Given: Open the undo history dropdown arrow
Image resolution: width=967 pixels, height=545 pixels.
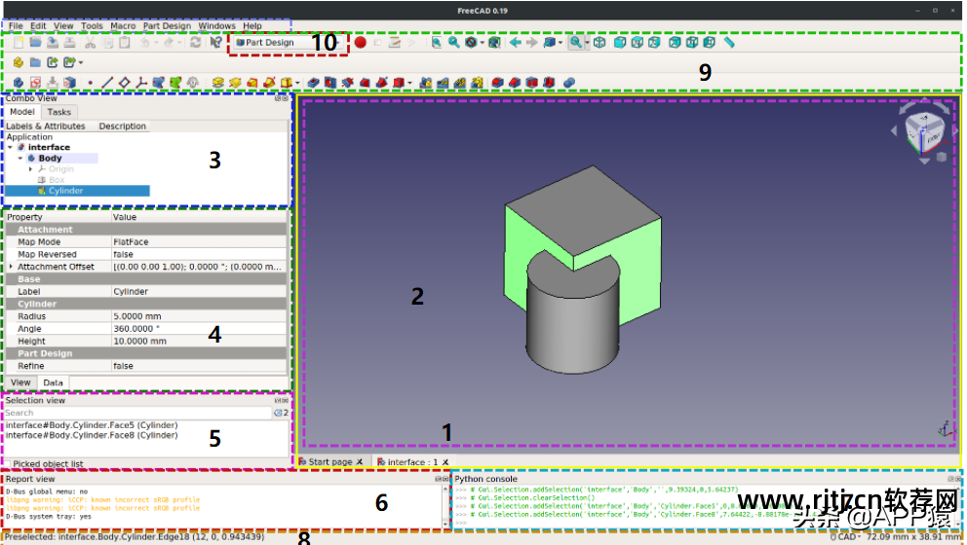Looking at the screenshot, I should point(156,43).
